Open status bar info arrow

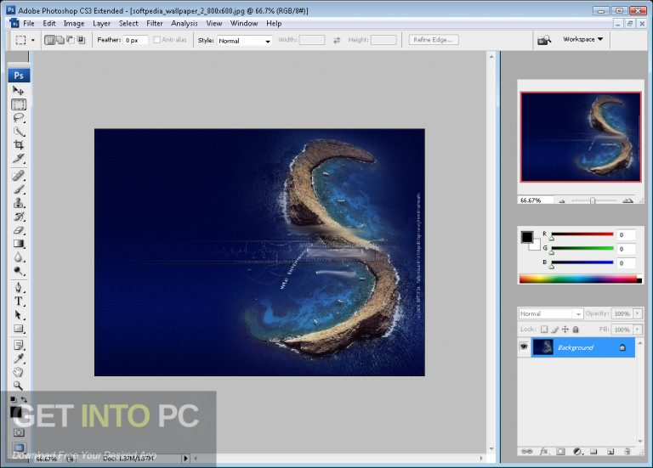(185, 458)
